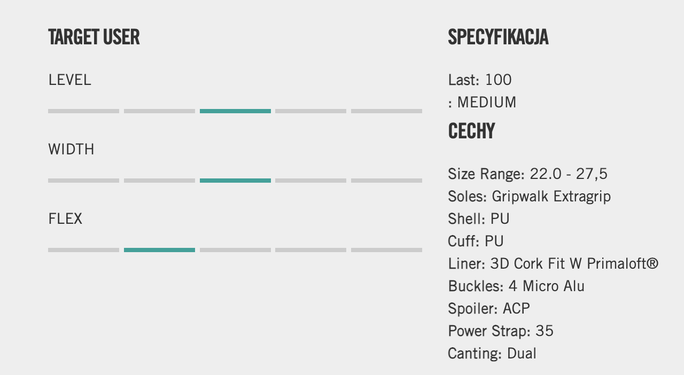Click the TARGET USER heading
Image resolution: width=684 pixels, height=375 pixels.
point(94,37)
